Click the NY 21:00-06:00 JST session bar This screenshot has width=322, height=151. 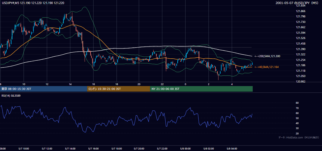pyautogui.click(x=201, y=89)
